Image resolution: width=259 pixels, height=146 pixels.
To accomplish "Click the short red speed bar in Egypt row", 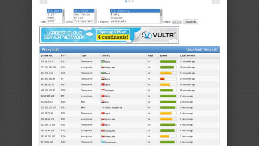I will click(162, 79).
